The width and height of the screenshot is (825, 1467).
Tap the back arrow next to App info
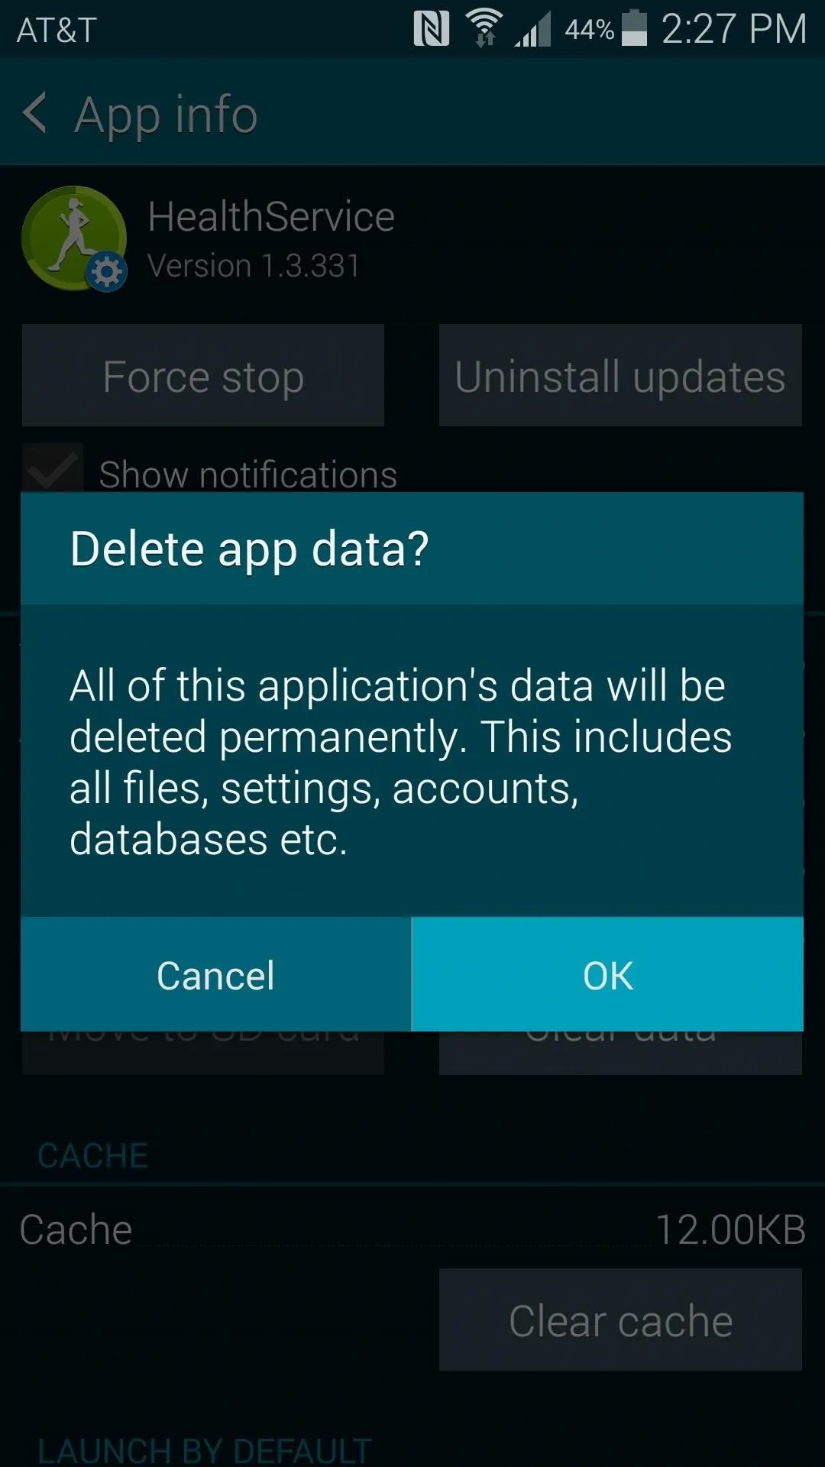point(35,113)
